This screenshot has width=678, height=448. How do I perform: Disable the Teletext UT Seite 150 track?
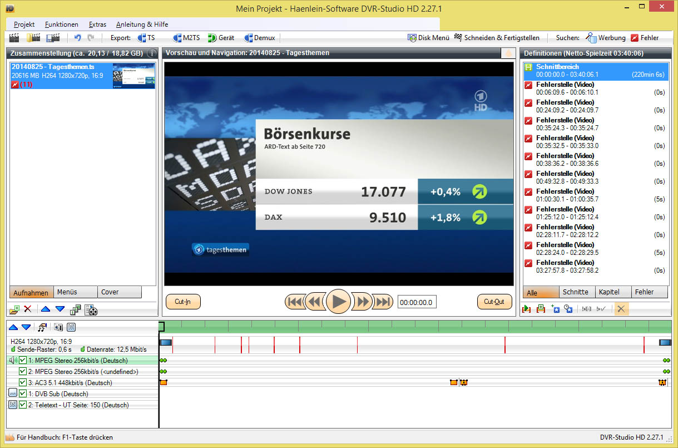(23, 405)
